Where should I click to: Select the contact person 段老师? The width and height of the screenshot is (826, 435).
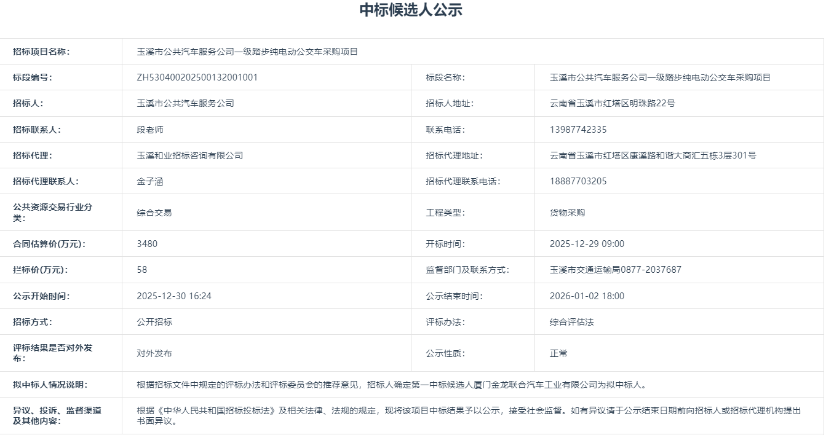pyautogui.click(x=151, y=129)
